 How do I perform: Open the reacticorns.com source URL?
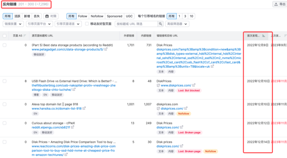point(74,150)
